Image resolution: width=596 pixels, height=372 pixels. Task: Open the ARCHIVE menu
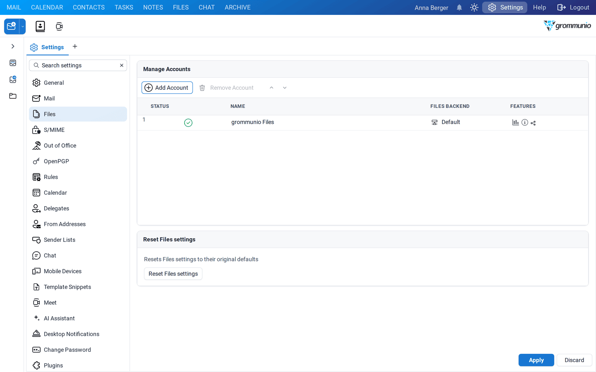pos(238,7)
